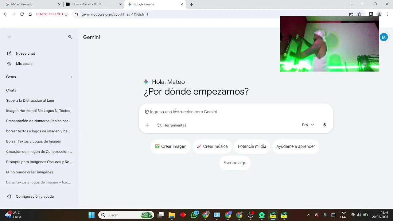
Task: Open chat Borrar Textos y Logos de Imagen
Action: 34,142
